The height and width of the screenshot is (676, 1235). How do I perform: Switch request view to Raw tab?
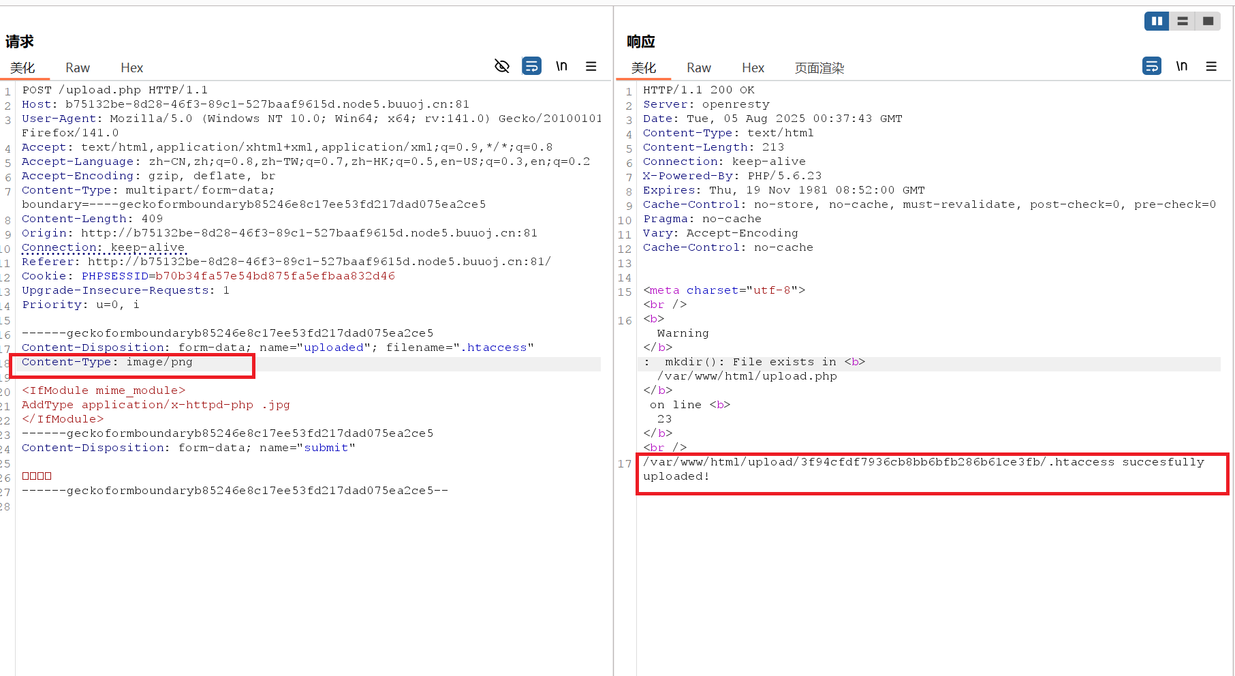pyautogui.click(x=78, y=67)
